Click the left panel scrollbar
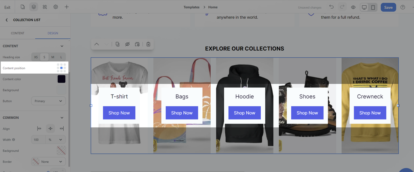The width and height of the screenshot is (414, 172). (x=69, y=119)
